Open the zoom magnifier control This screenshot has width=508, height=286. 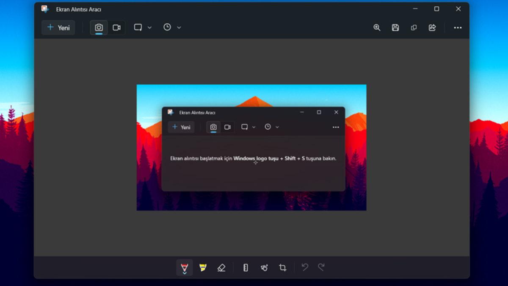[377, 27]
